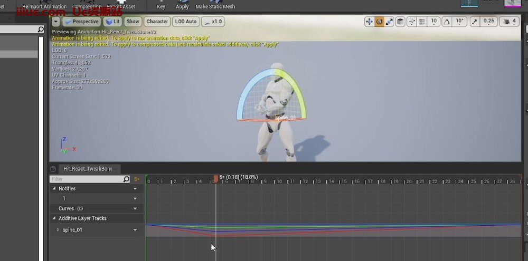The height and width of the screenshot is (261, 528).
Task: Click the surface snapping icon
Action: pyautogui.click(x=411, y=22)
